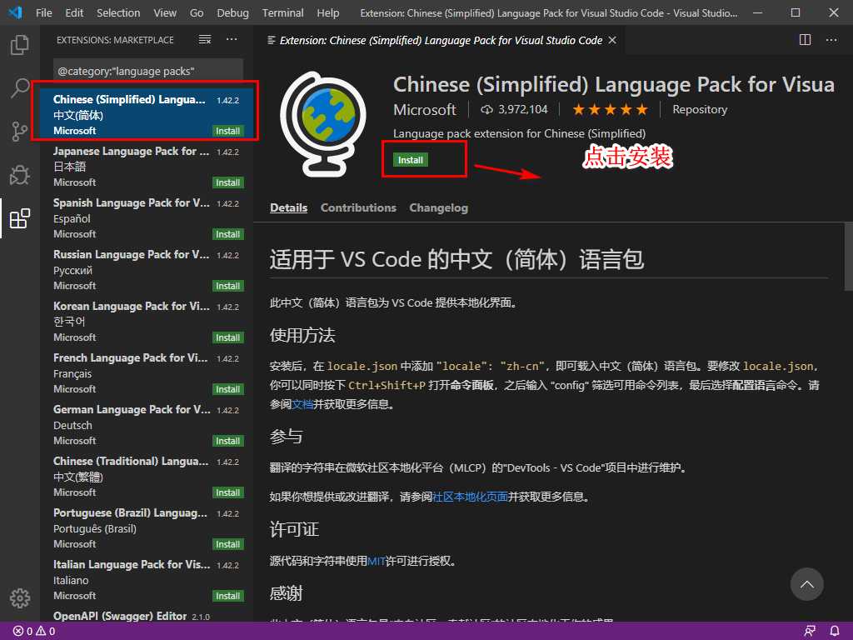Click the five star rating
This screenshot has width=853, height=640.
pyautogui.click(x=610, y=109)
